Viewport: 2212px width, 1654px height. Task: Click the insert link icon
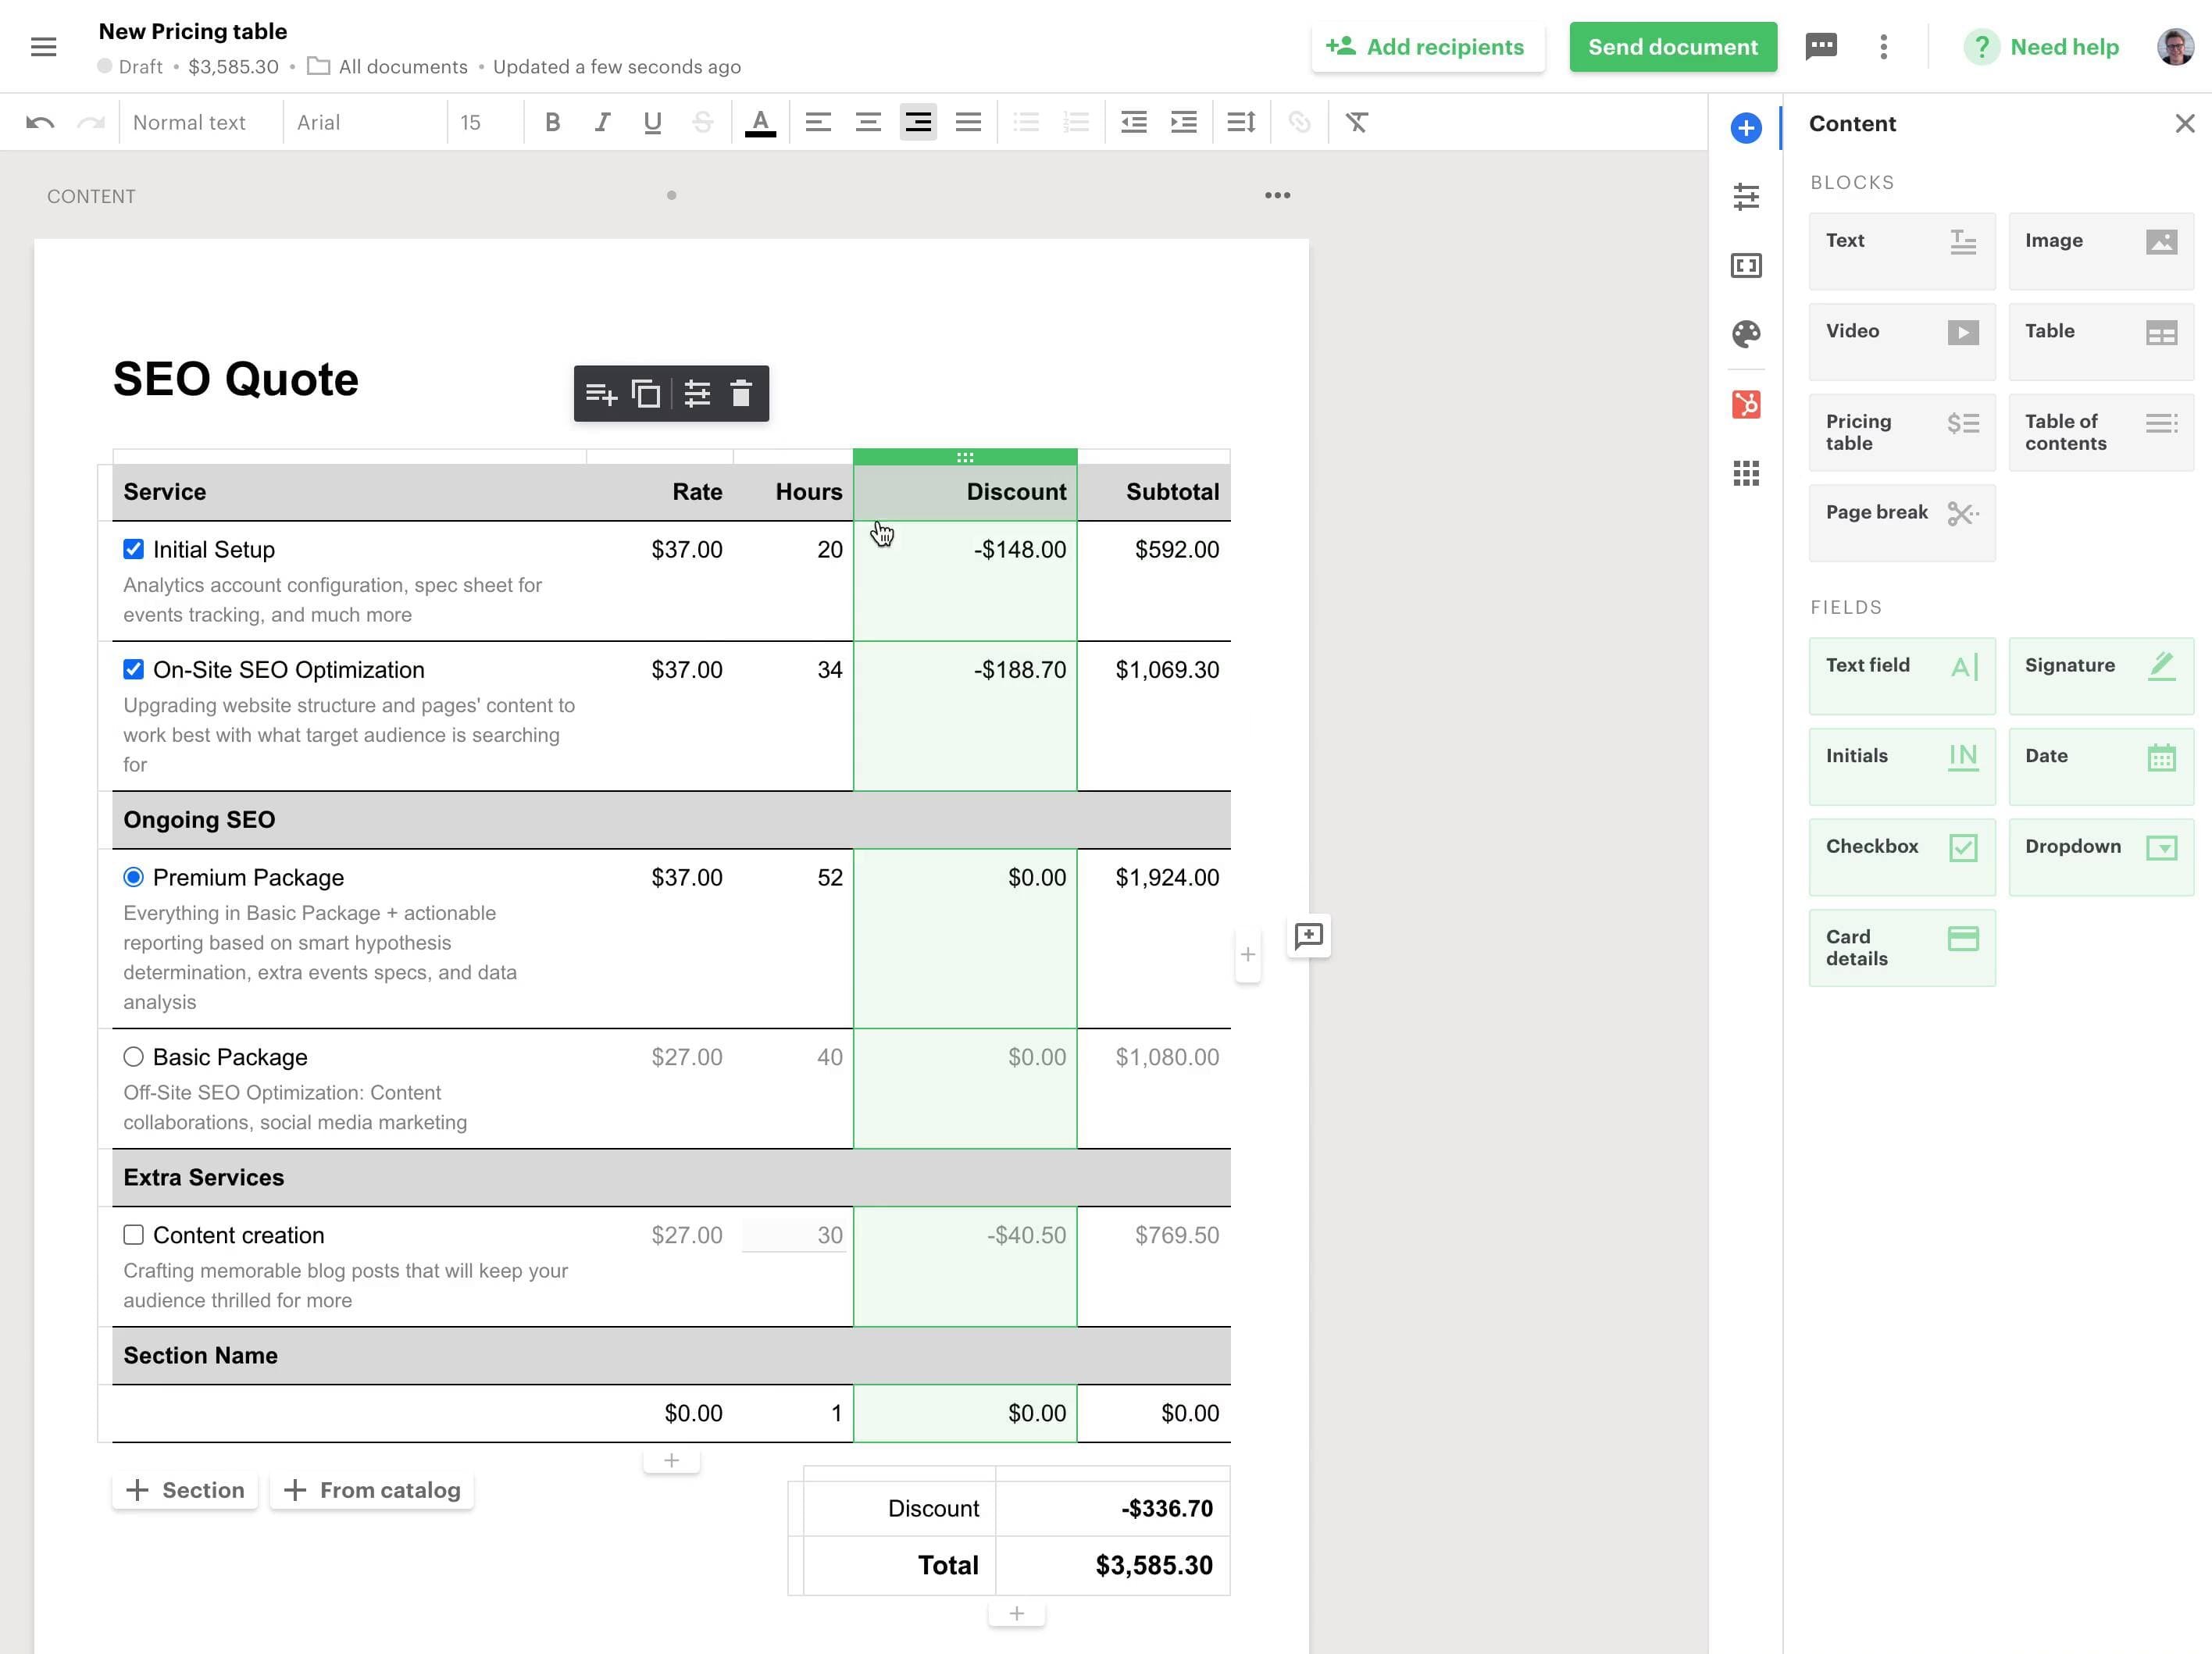(1299, 122)
